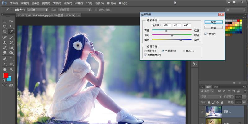248x124 pixels.
Task: Click the 取消 button in Color Balance
Action: (x=214, y=28)
